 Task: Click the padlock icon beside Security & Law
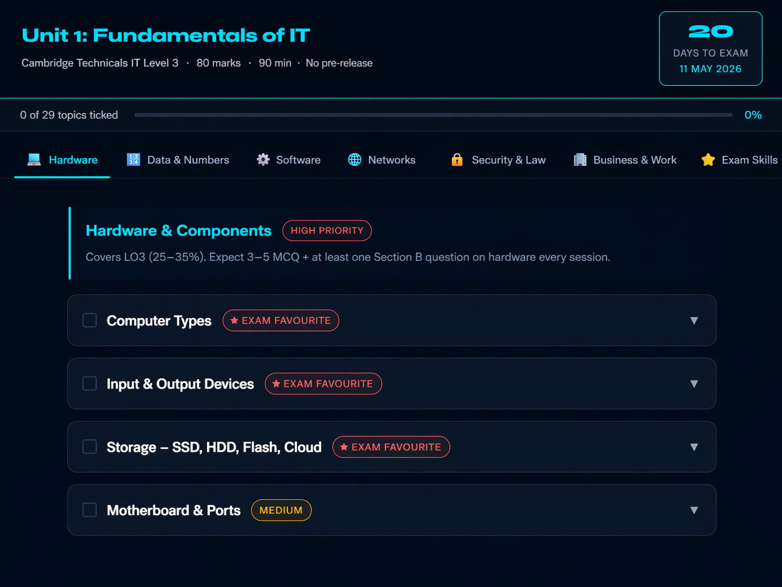[x=457, y=159]
